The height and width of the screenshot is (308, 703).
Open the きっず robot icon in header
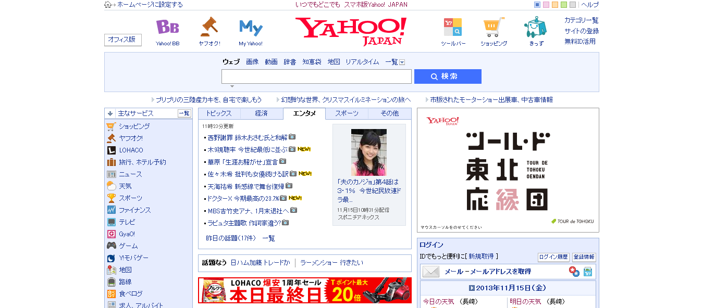pyautogui.click(x=535, y=27)
